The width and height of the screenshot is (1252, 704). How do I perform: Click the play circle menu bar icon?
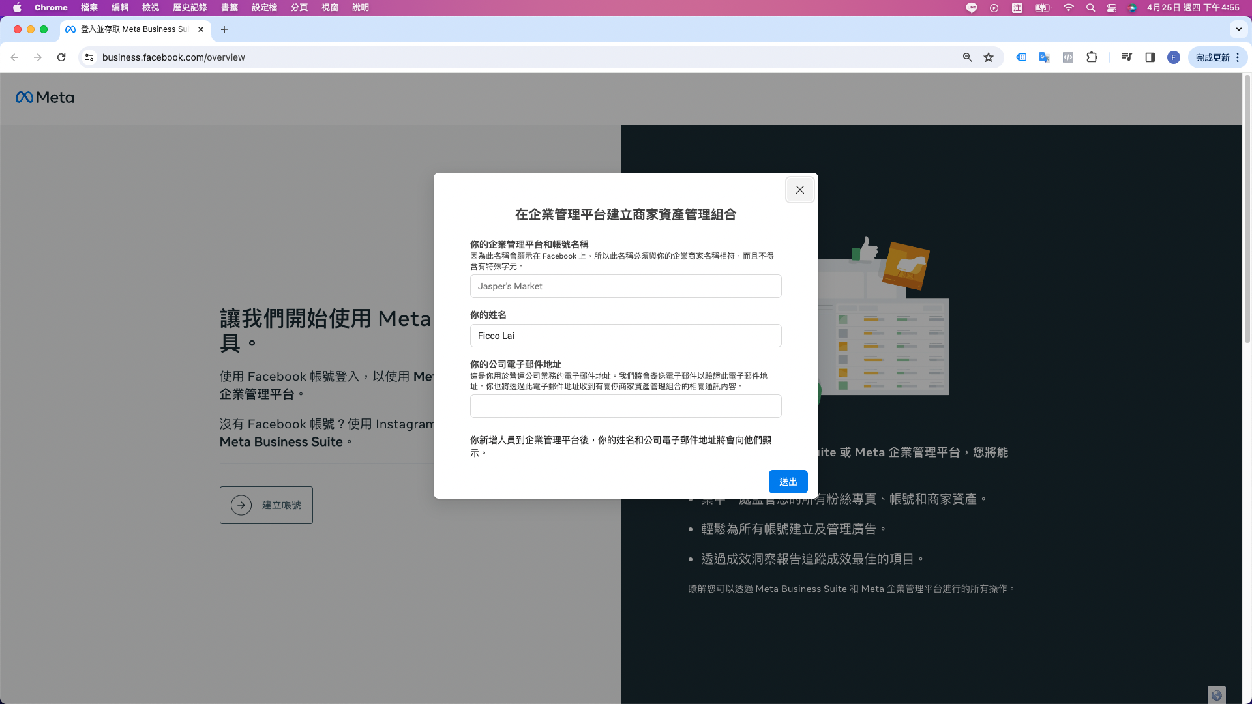[994, 8]
